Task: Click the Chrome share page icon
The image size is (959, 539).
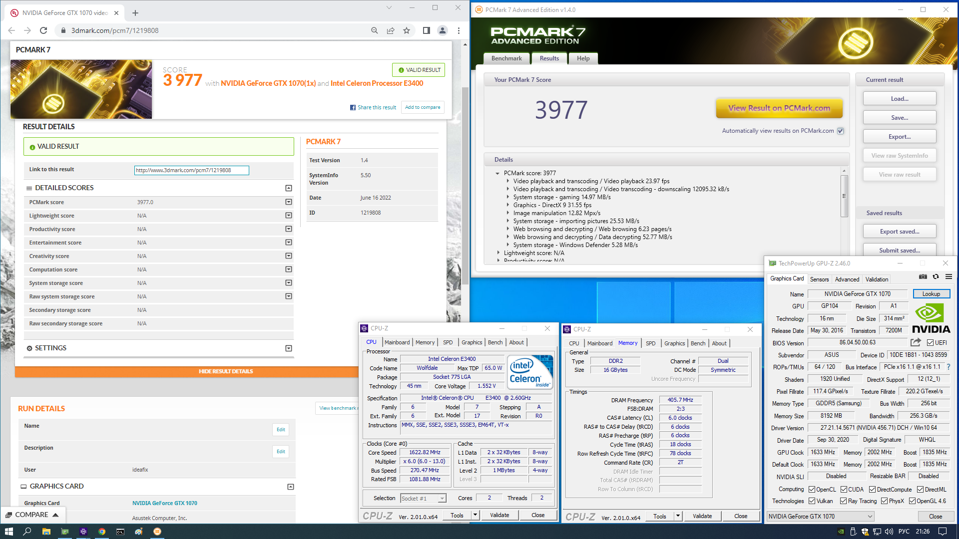Action: click(391, 30)
